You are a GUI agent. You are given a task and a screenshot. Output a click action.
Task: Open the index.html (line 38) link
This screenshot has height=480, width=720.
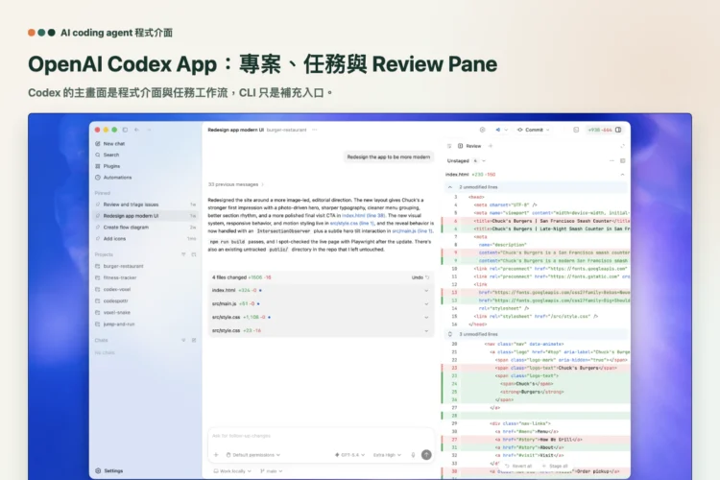point(363,215)
